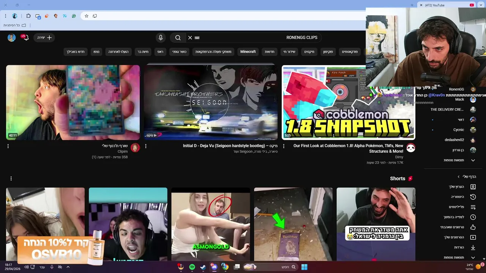Image resolution: width=486 pixels, height=273 pixels.
Task: Open more options for Cobblemon video
Action: point(284,146)
